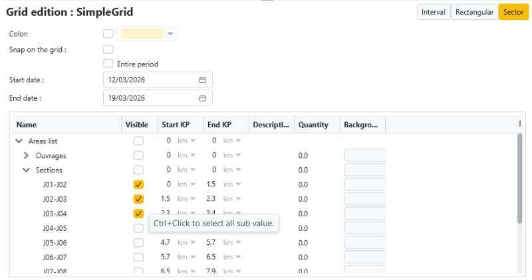Switch to the Rectangular tab
The width and height of the screenshot is (532, 280).
[474, 12]
